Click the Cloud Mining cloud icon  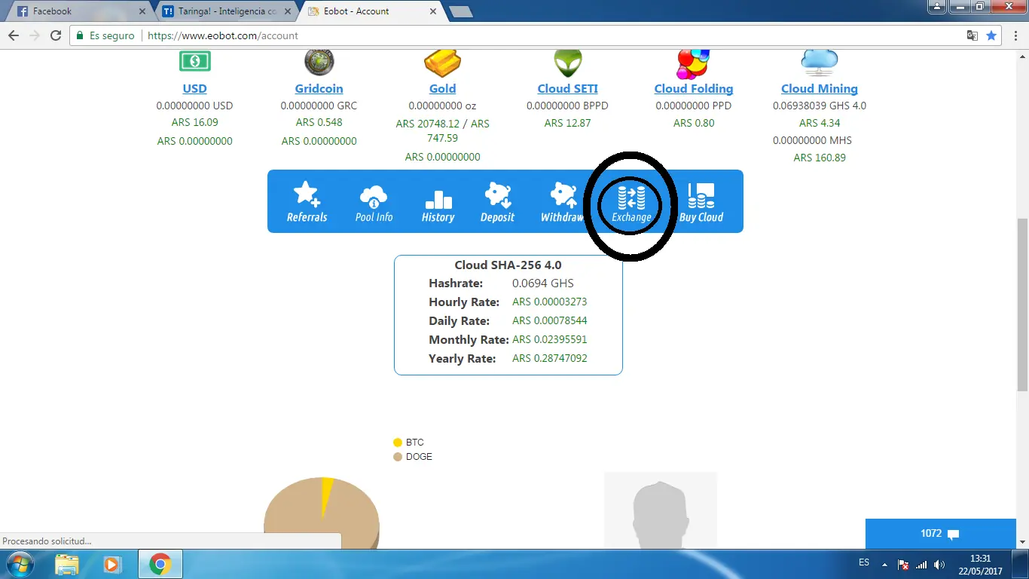(x=820, y=63)
